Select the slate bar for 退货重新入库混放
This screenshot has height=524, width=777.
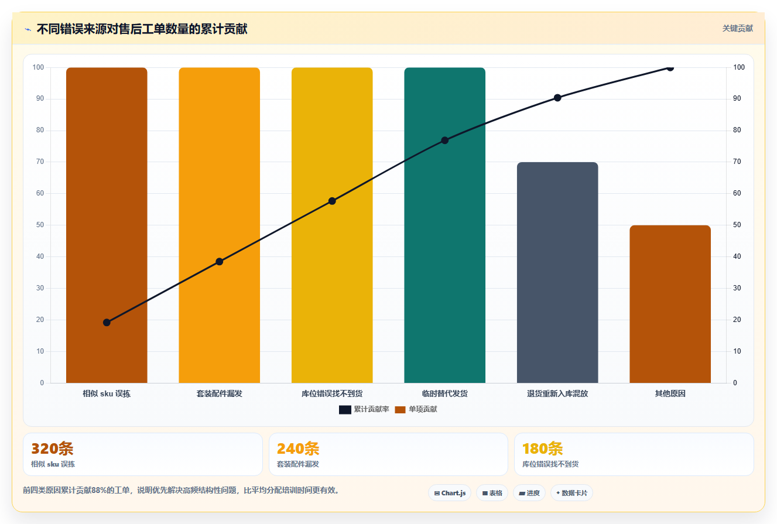[557, 273]
